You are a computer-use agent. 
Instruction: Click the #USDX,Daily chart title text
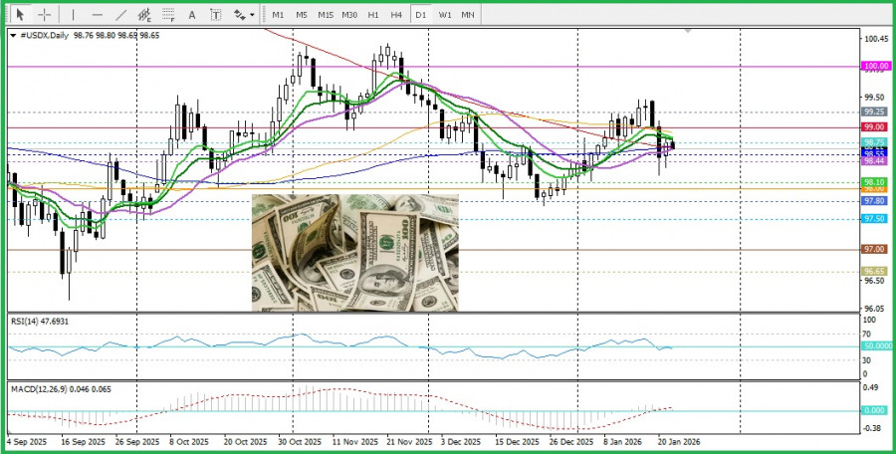pyautogui.click(x=45, y=36)
